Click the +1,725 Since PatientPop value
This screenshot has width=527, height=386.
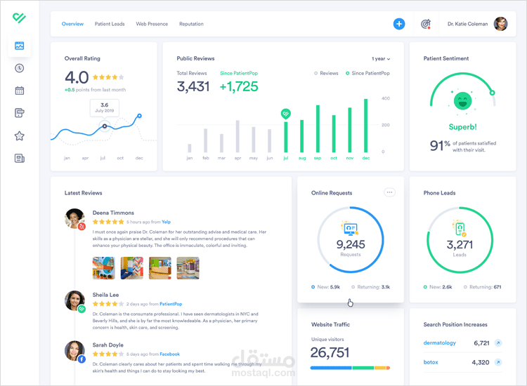point(239,86)
